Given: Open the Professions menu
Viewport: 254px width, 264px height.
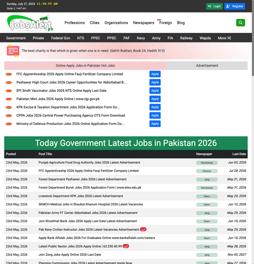Looking at the screenshot, I should 74,23.
